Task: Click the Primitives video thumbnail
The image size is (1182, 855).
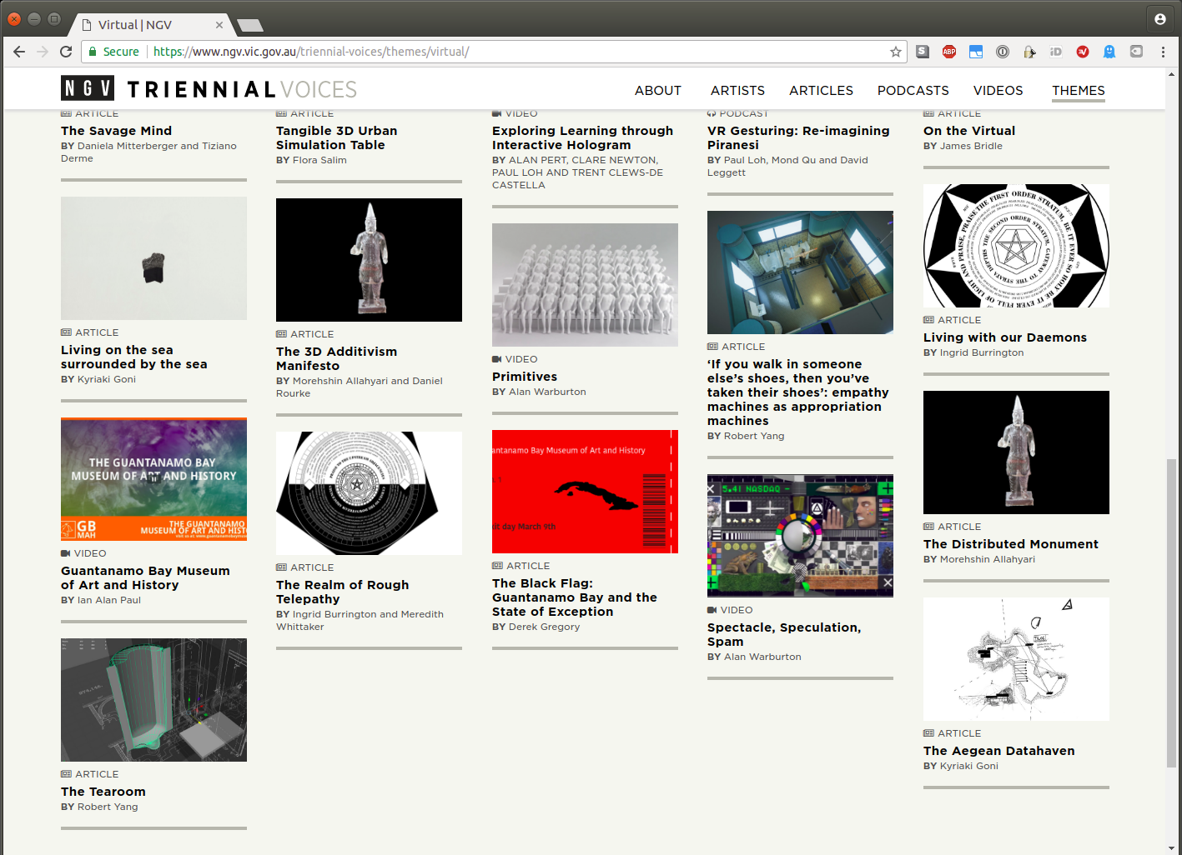Action: 585,285
